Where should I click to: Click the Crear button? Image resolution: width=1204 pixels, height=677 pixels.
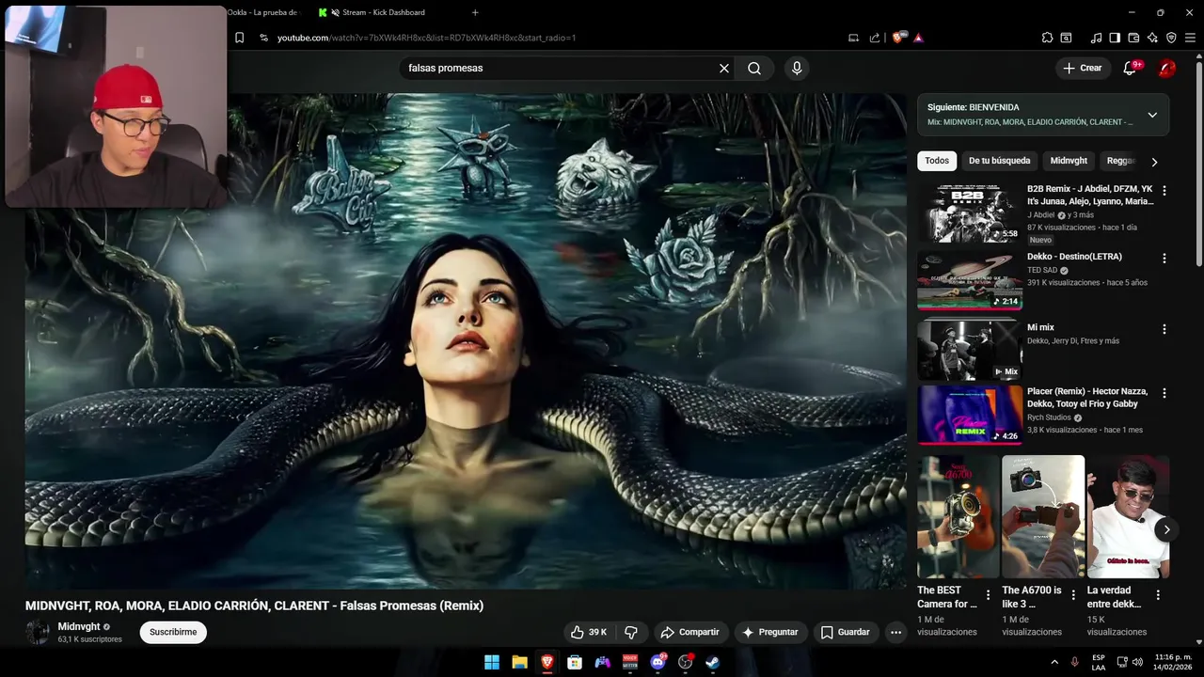click(1082, 68)
